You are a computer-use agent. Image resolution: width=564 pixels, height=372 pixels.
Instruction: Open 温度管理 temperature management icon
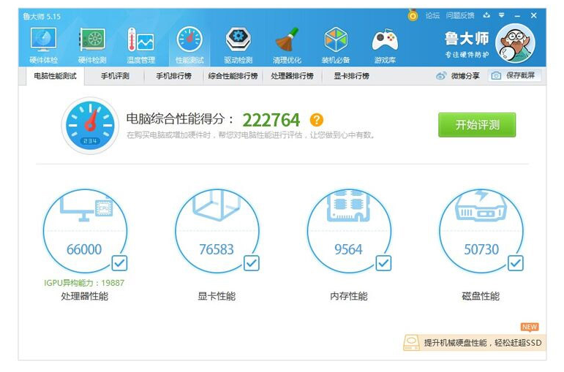click(140, 45)
